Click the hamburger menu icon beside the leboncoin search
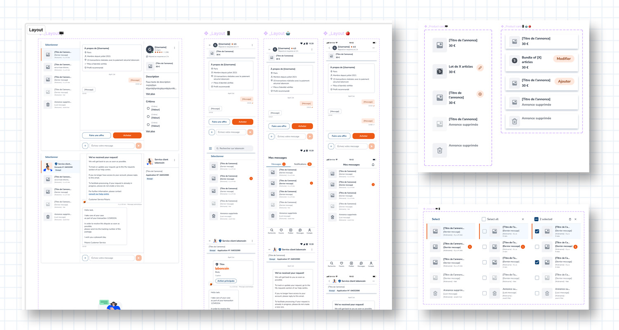 pyautogui.click(x=210, y=148)
